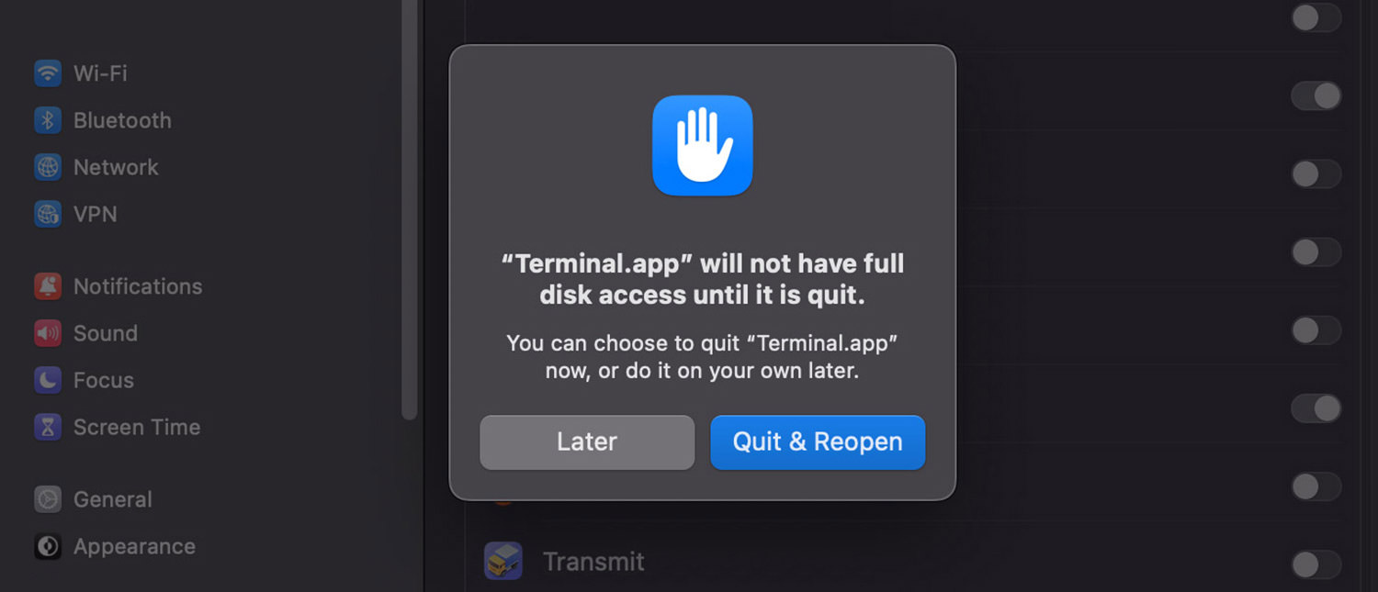This screenshot has width=1378, height=592.
Task: Click the sidebar vertical scrollbar
Action: [x=410, y=211]
